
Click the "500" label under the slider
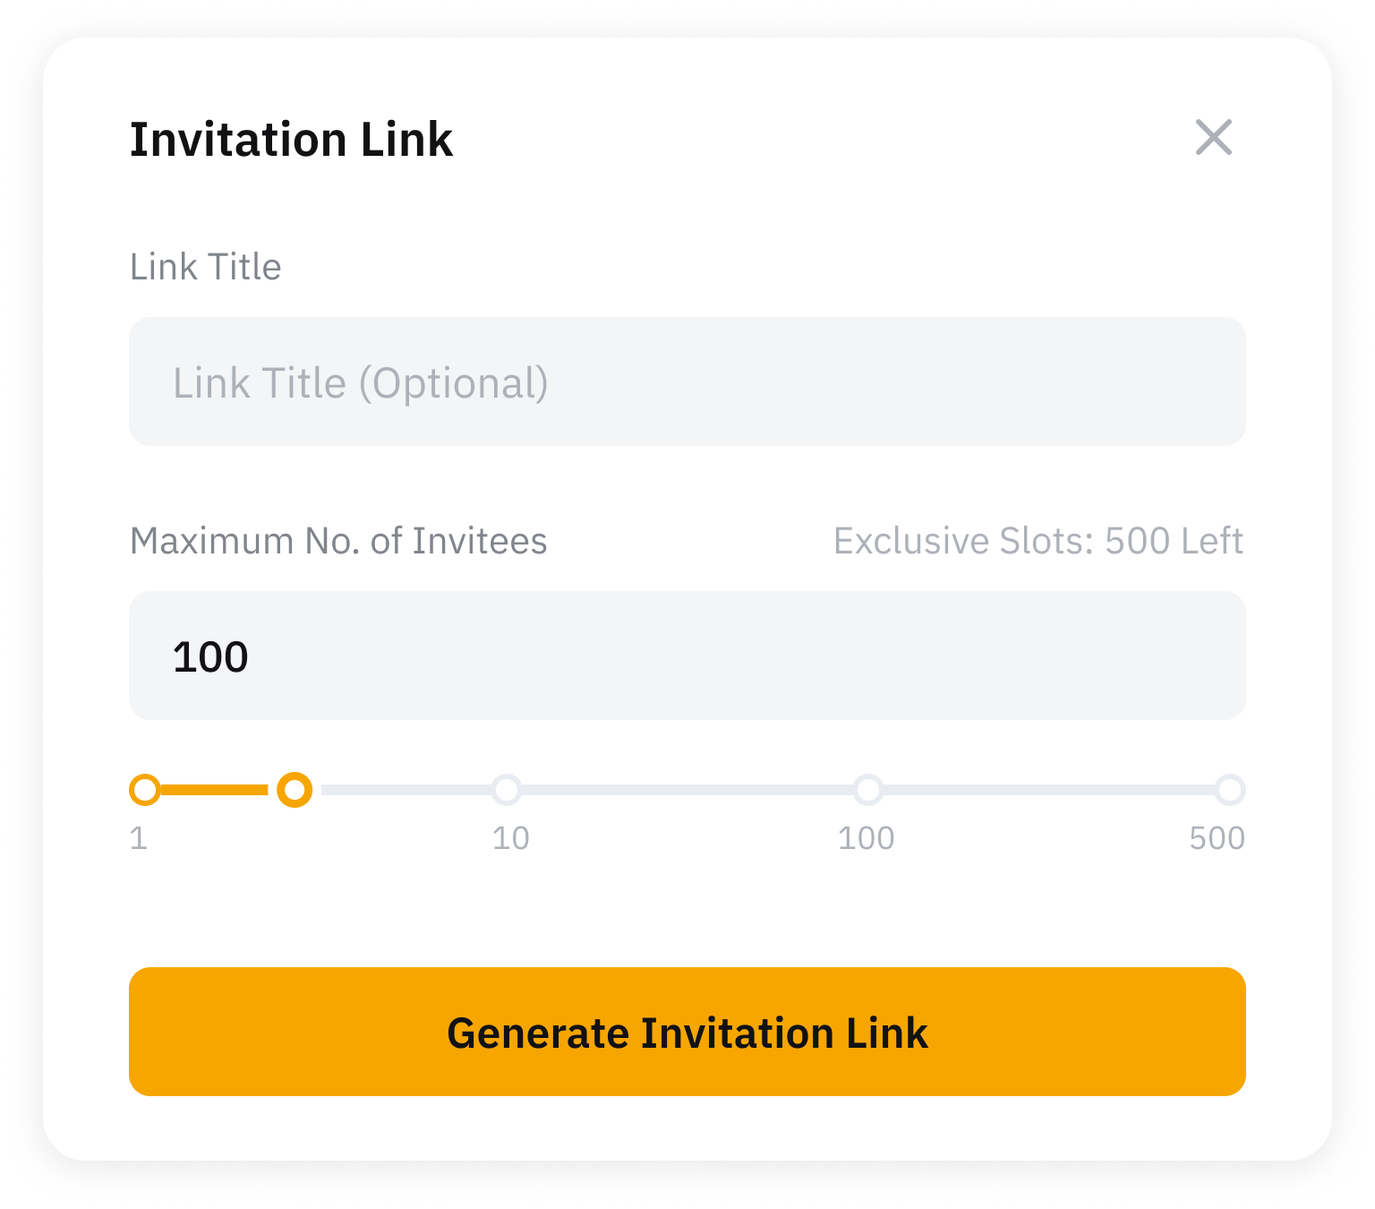coord(1217,838)
